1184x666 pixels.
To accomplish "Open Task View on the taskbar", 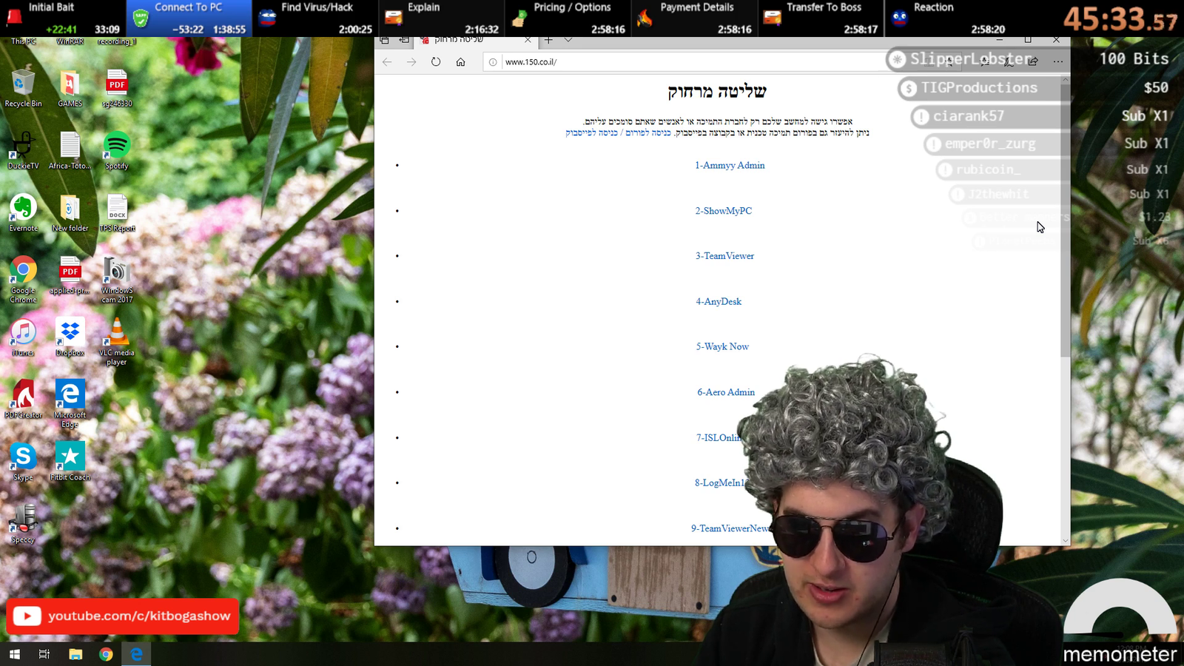I will point(44,654).
